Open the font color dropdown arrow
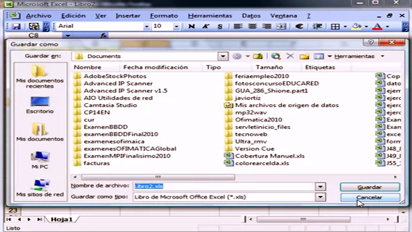This screenshot has width=412, height=232. (387, 26)
